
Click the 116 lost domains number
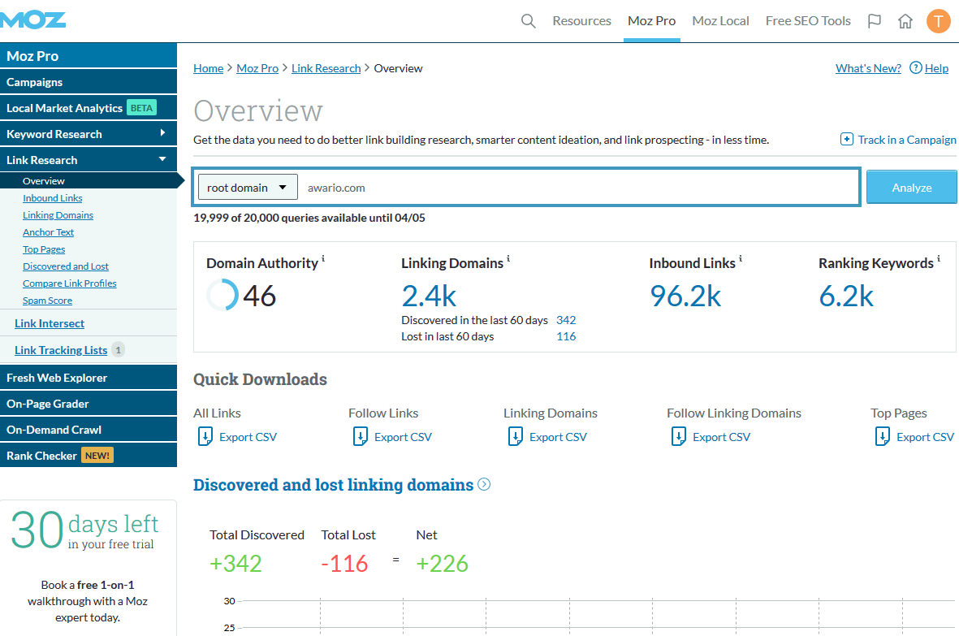[566, 336]
